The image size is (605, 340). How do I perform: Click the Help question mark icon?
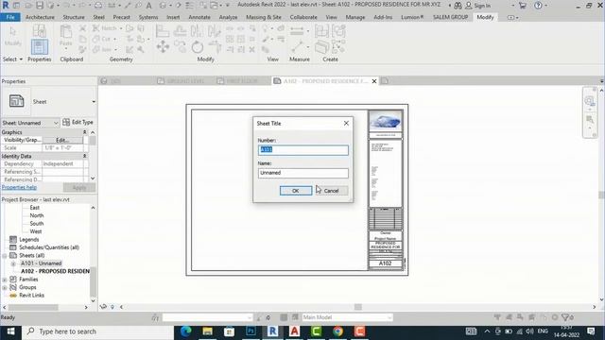[538, 6]
